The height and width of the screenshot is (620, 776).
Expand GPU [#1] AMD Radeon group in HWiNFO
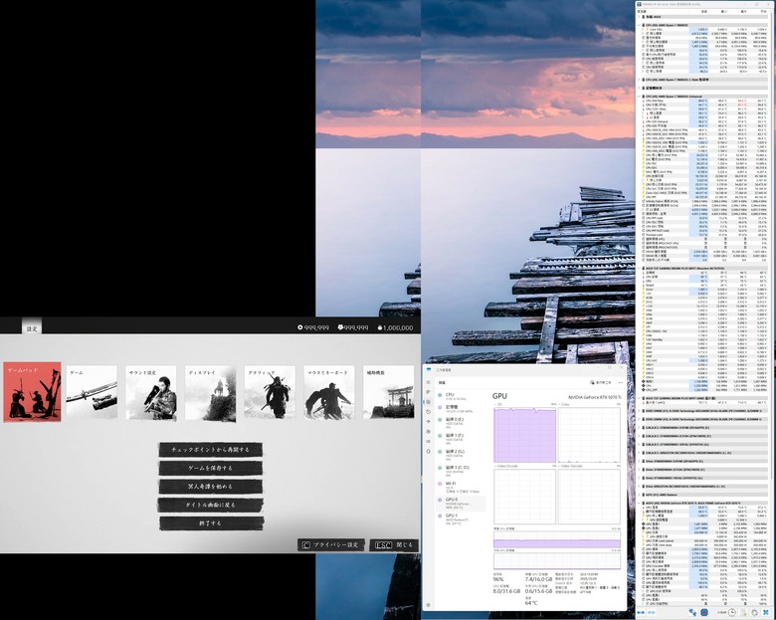click(x=639, y=495)
